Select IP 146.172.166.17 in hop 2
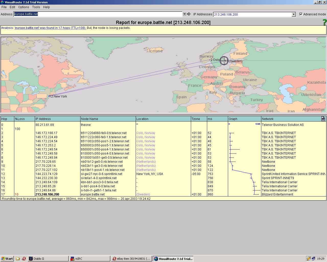The width and height of the screenshot is (327, 262). 46,133
